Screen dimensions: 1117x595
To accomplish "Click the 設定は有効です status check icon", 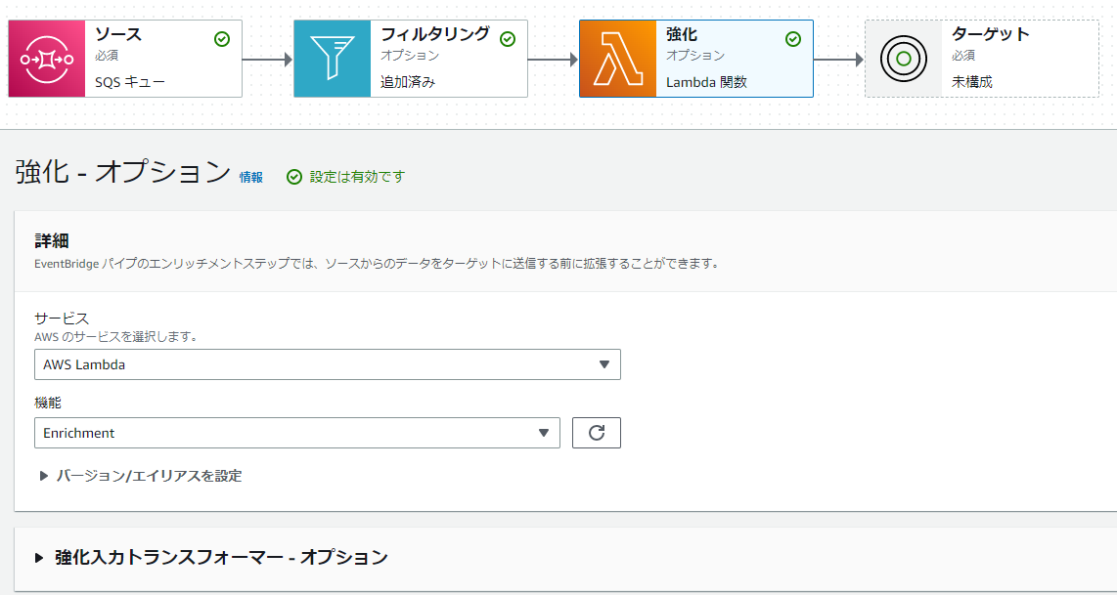I will 294,177.
